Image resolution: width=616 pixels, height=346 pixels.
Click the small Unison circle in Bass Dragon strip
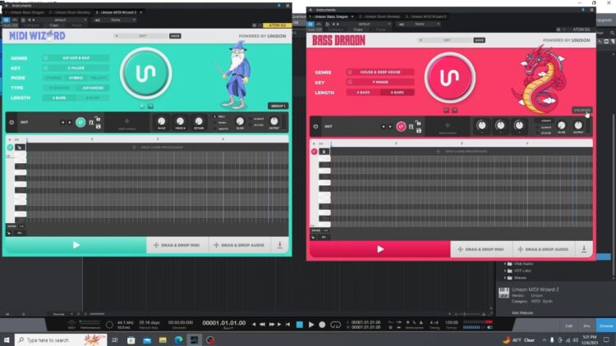tap(401, 127)
